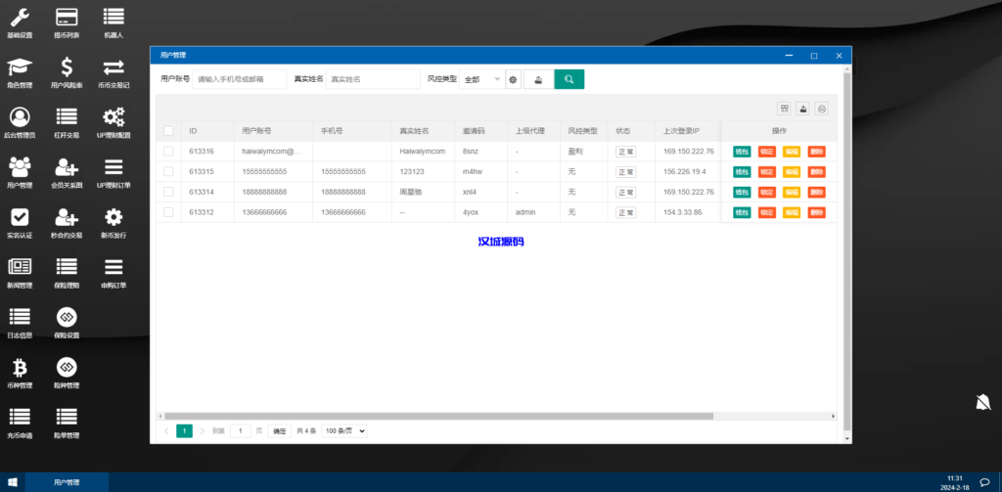Open 实名认证 checkmark icon
Screen dimensions: 1002x492
point(20,217)
